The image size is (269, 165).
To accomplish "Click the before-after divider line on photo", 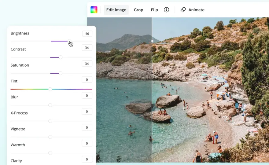I will [152, 90].
